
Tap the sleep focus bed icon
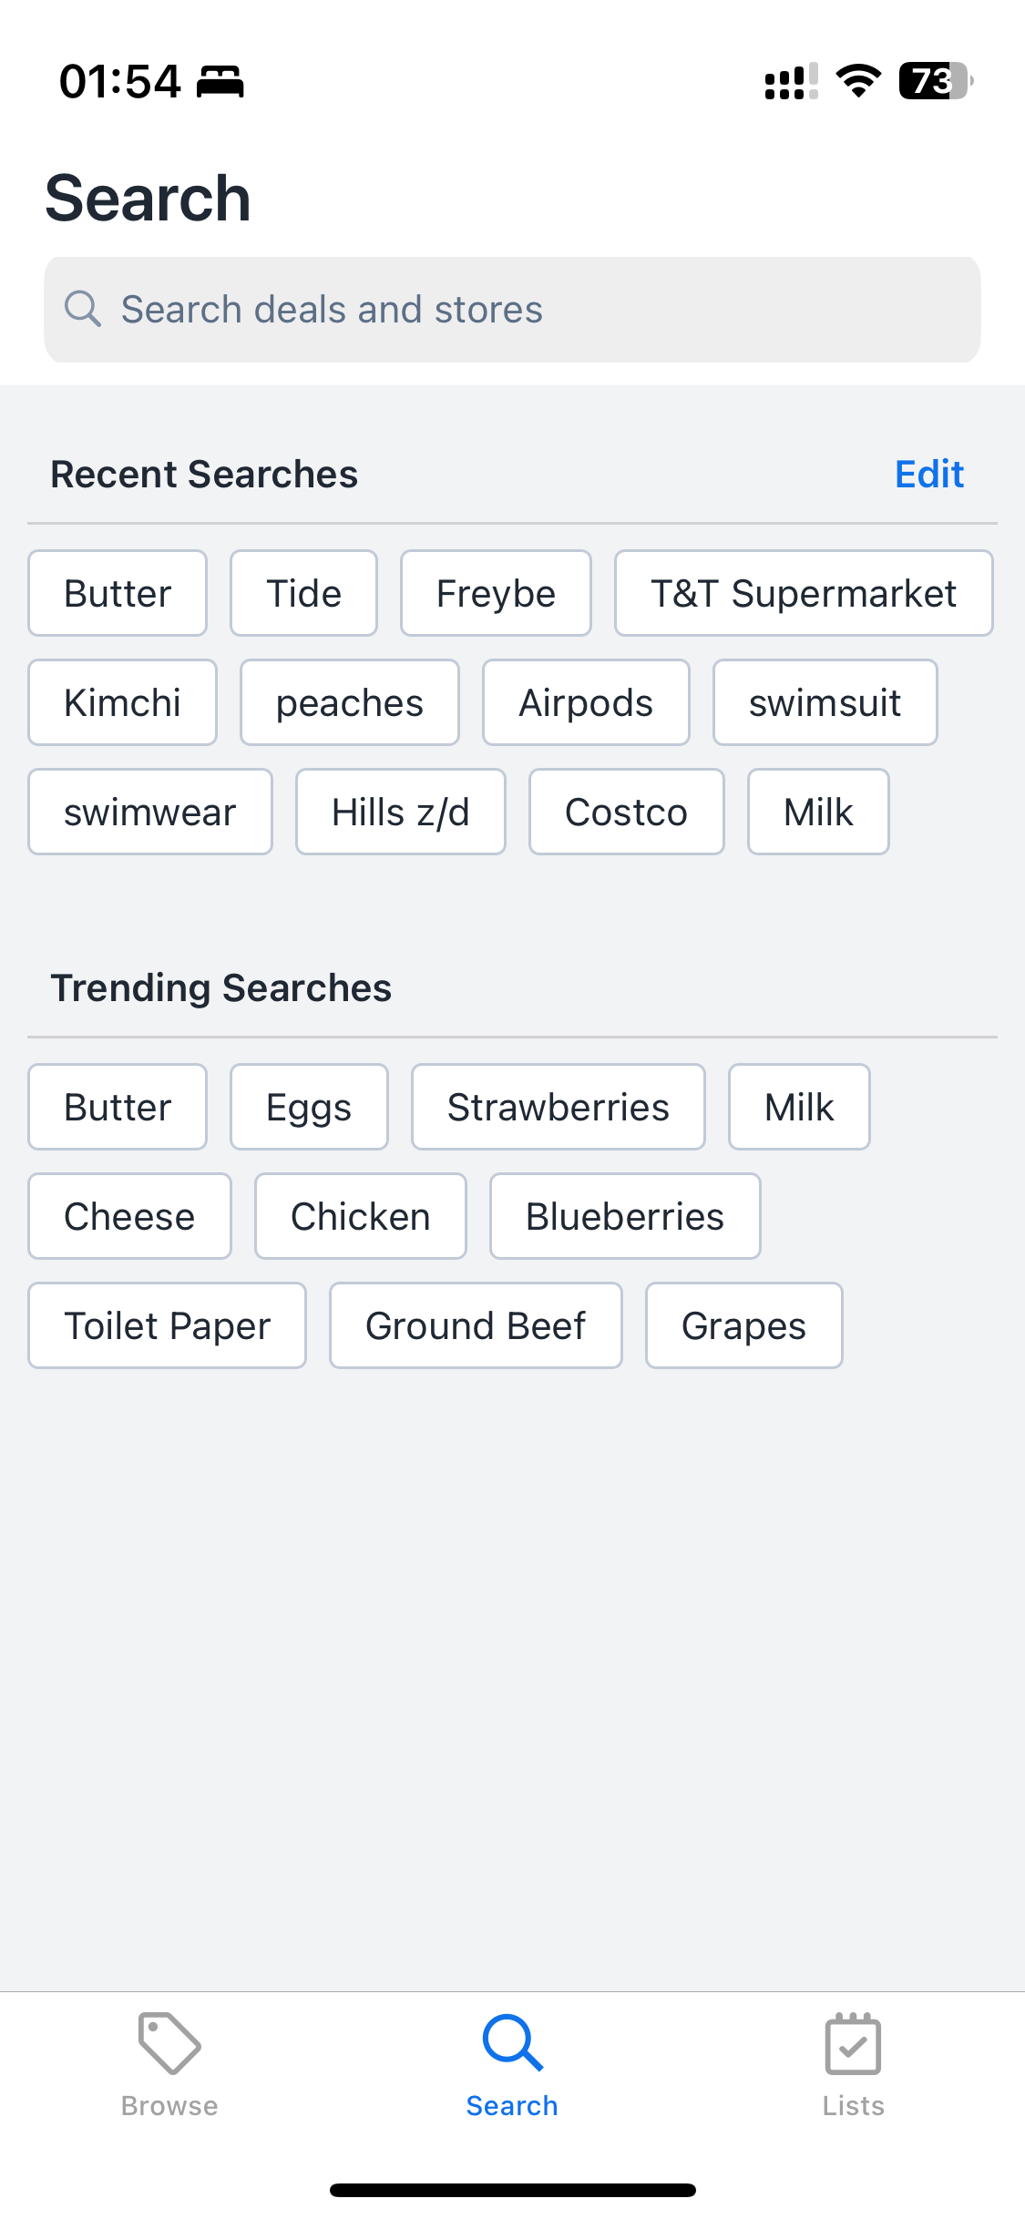click(x=220, y=81)
